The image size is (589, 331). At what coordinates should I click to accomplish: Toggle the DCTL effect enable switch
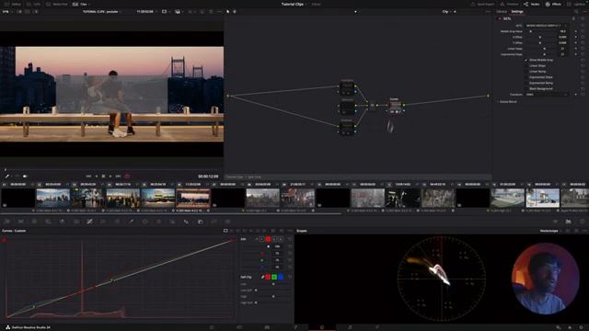(500, 18)
